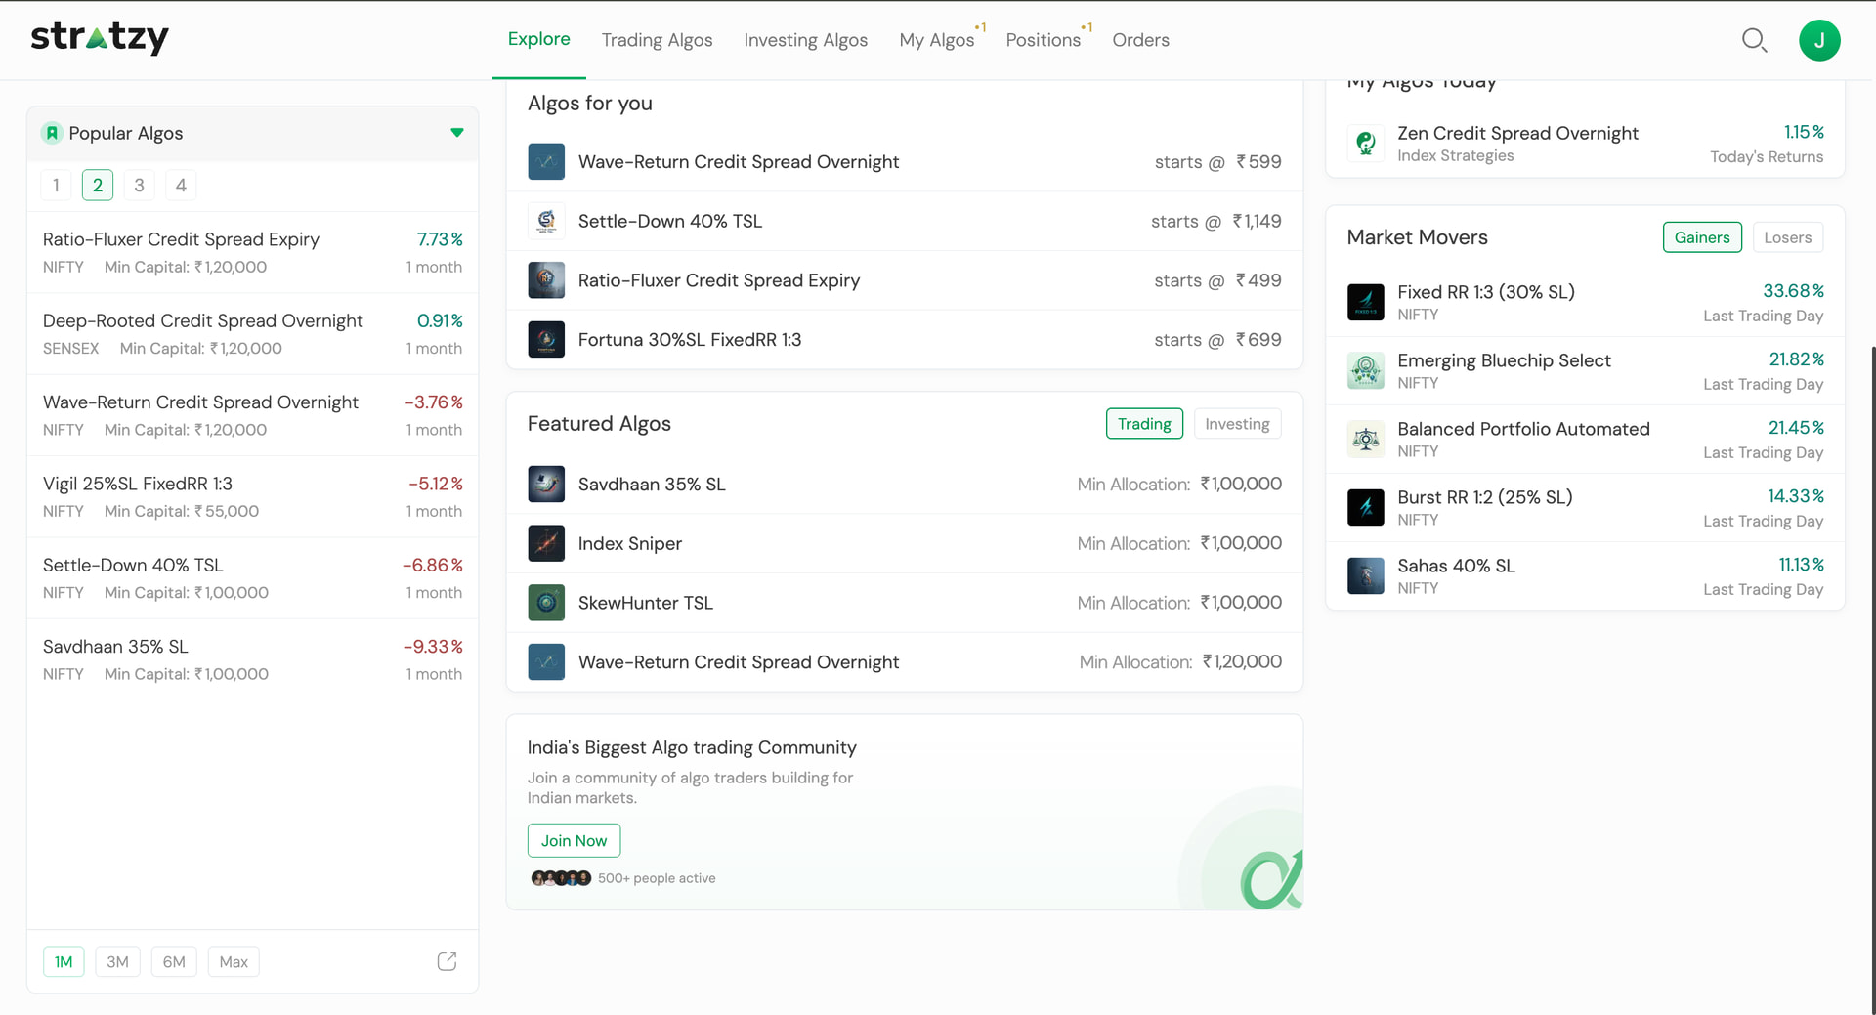The width and height of the screenshot is (1876, 1015).
Task: Switch Market Movers to Gainers
Action: 1702,237
